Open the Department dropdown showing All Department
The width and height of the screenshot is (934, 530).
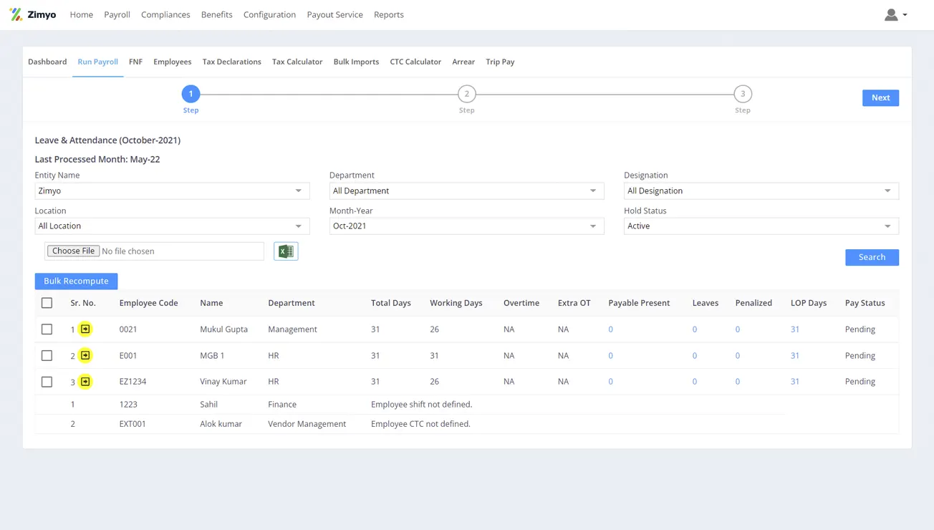[466, 191]
